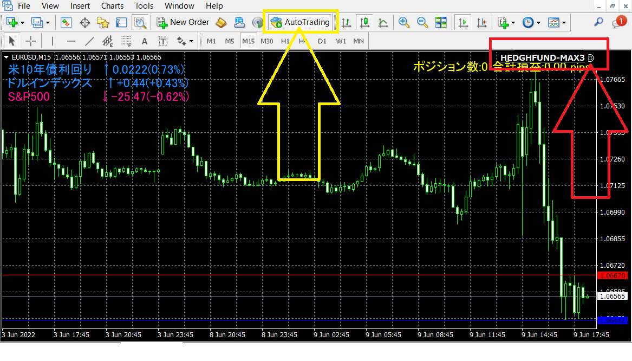Toggle the AutoTrading button

click(x=300, y=22)
